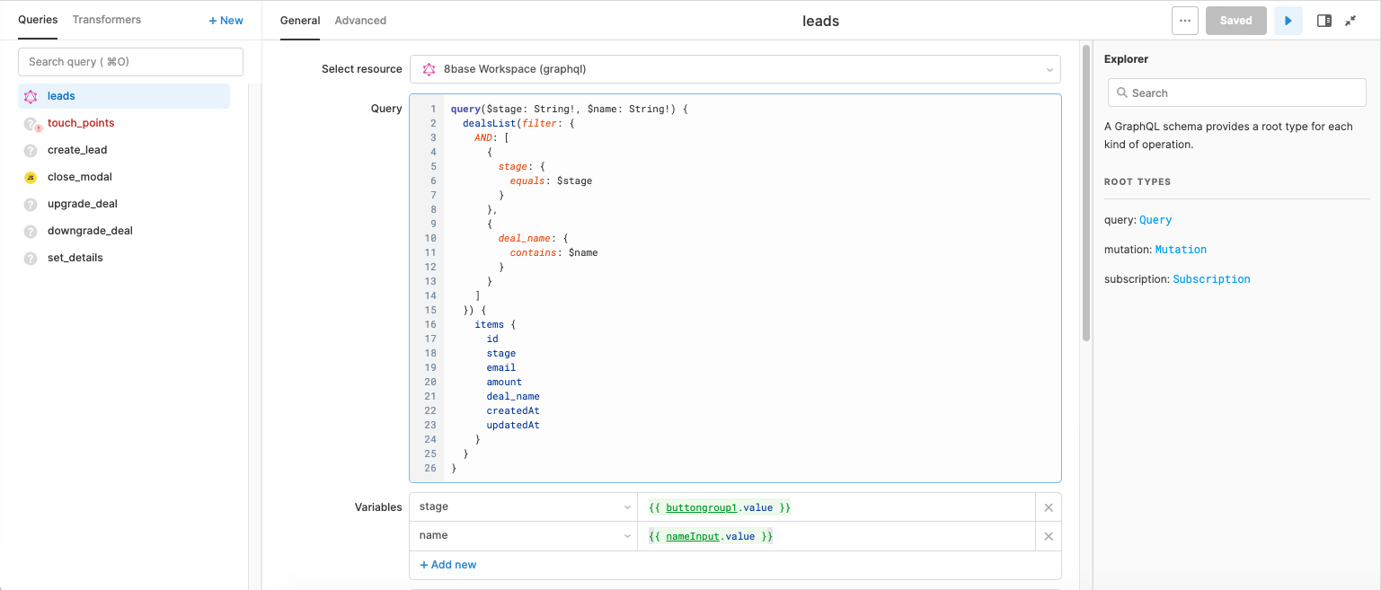This screenshot has height=590, width=1381.
Task: Click the leads title at top center
Action: pyautogui.click(x=820, y=21)
